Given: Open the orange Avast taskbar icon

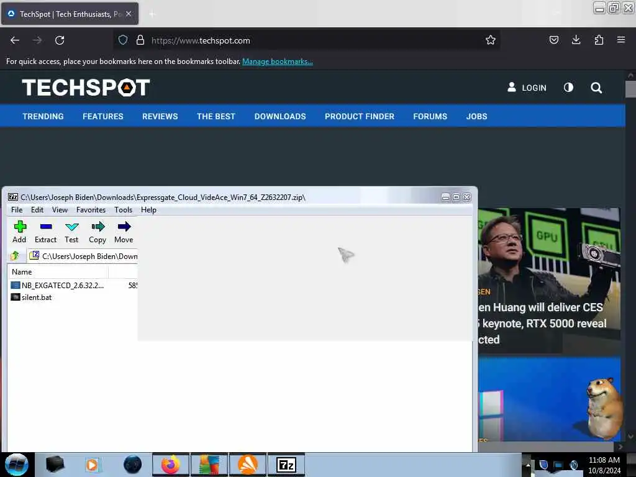Looking at the screenshot, I should tap(248, 465).
